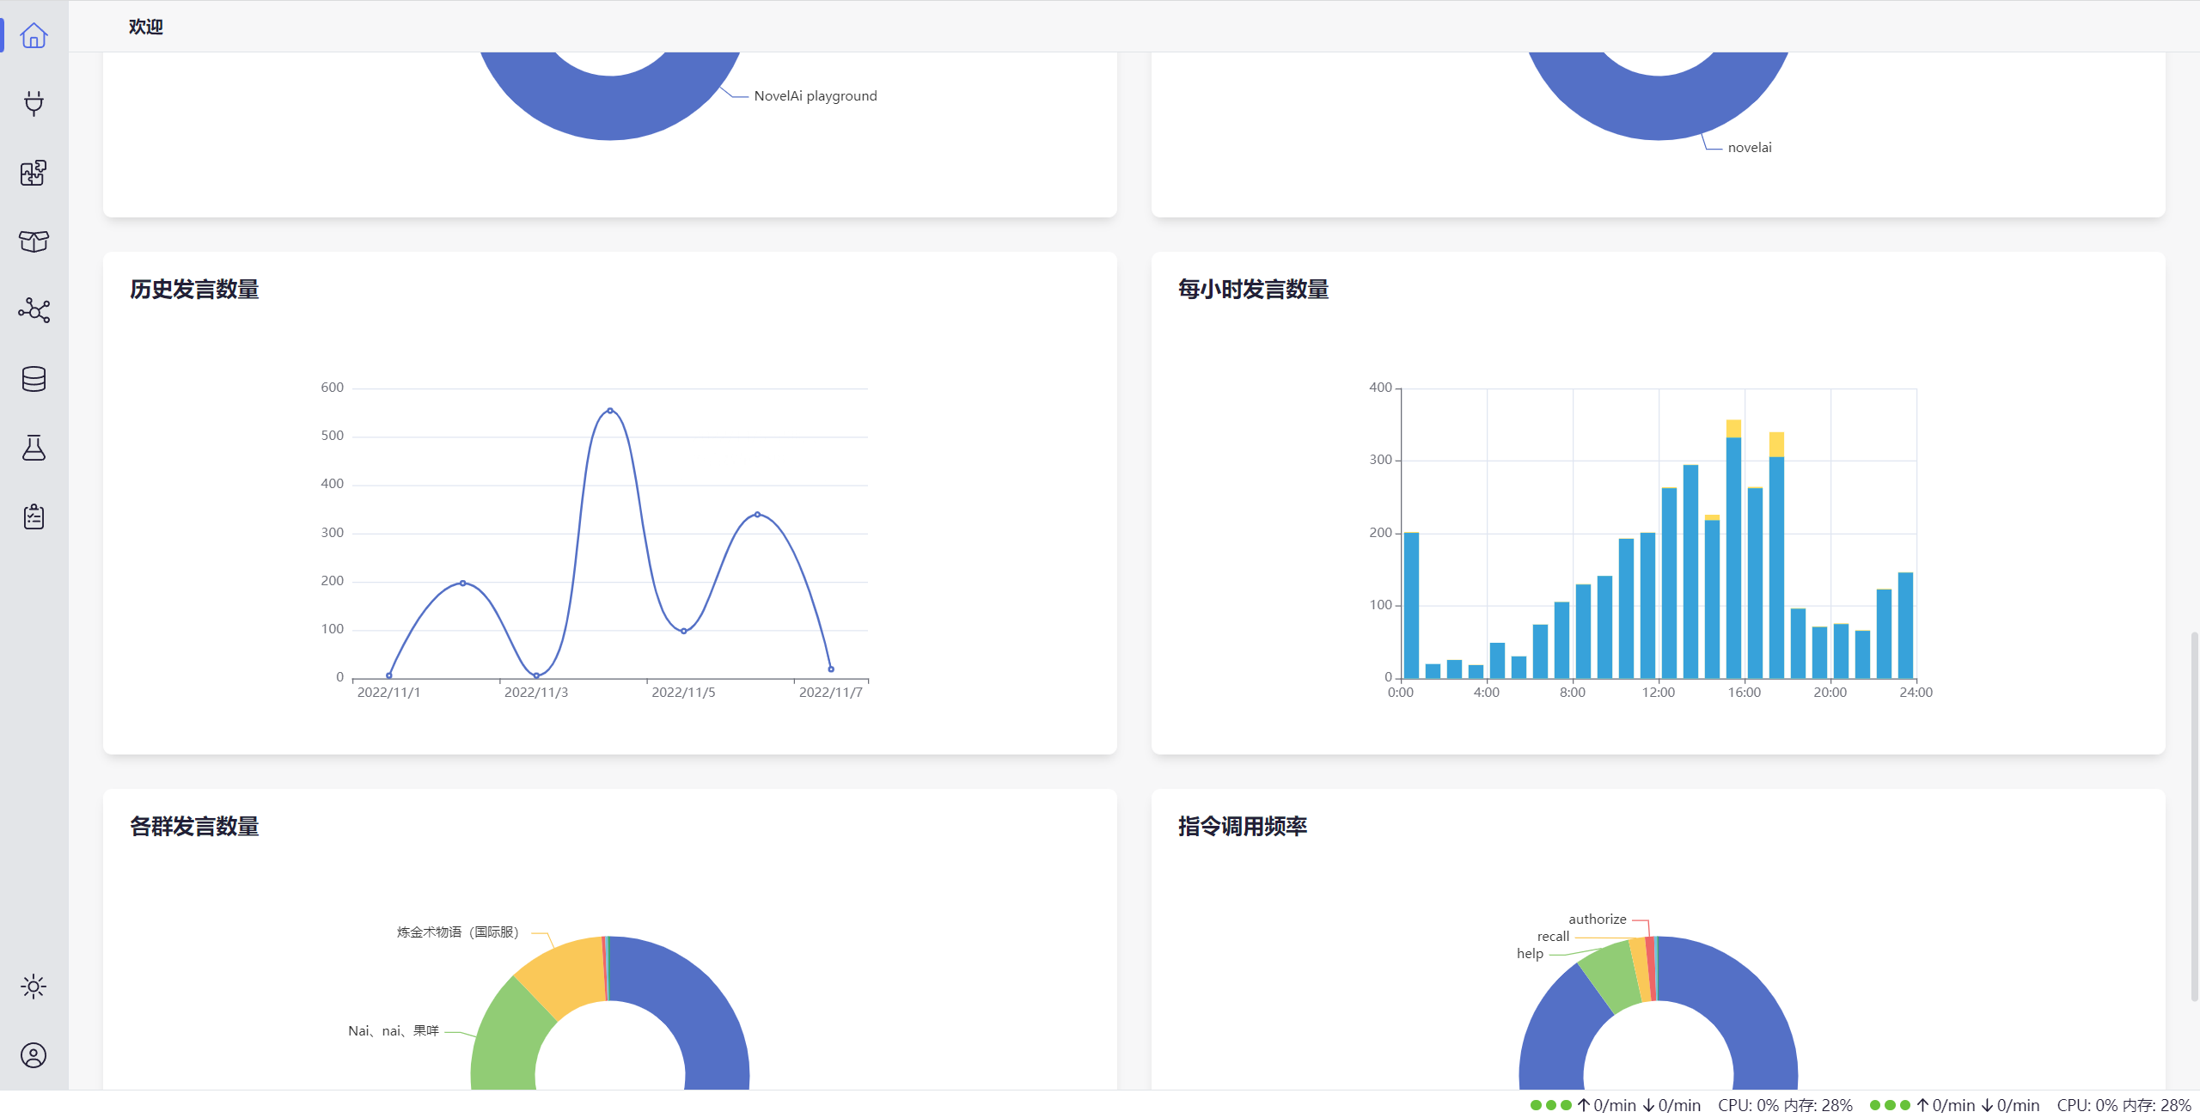Click the Nai、nai、果咩 pie label
This screenshot has height=1118, width=2200.
pyautogui.click(x=394, y=1031)
